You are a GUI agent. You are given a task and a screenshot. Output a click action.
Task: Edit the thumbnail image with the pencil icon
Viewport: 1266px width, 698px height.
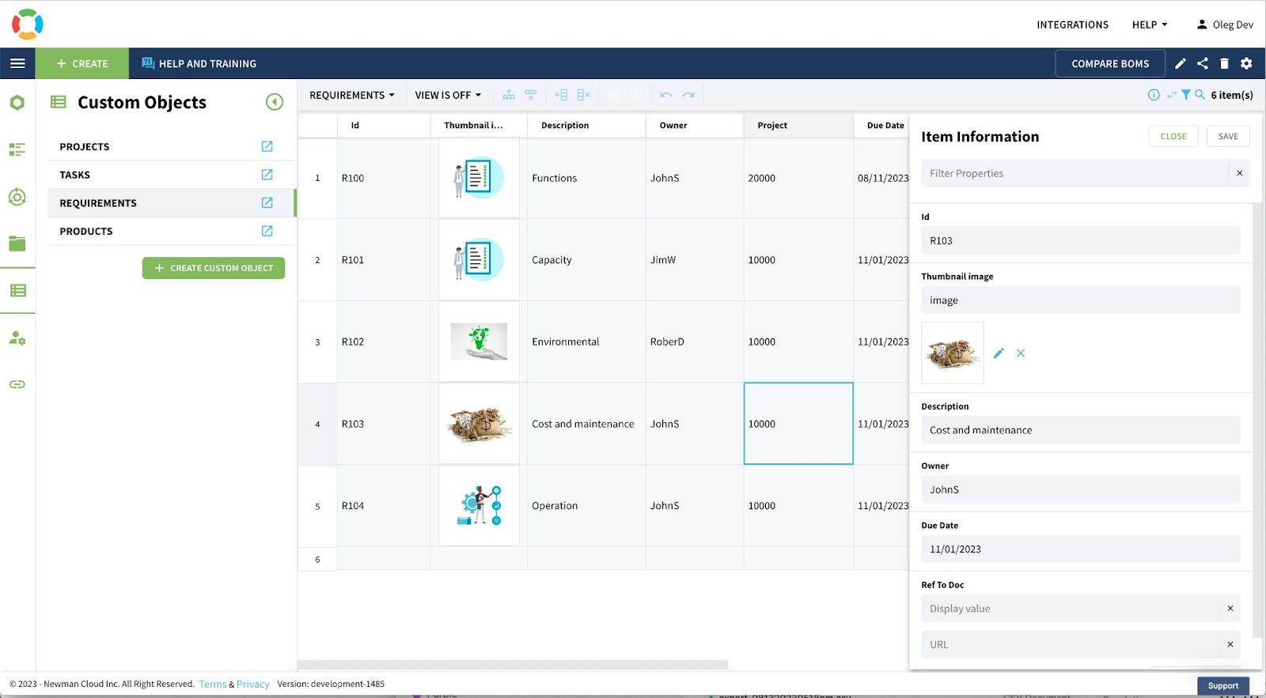(999, 353)
